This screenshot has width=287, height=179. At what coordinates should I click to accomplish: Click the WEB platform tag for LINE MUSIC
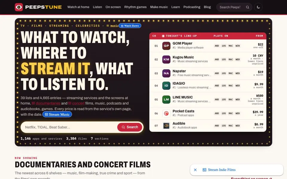(238, 100)
